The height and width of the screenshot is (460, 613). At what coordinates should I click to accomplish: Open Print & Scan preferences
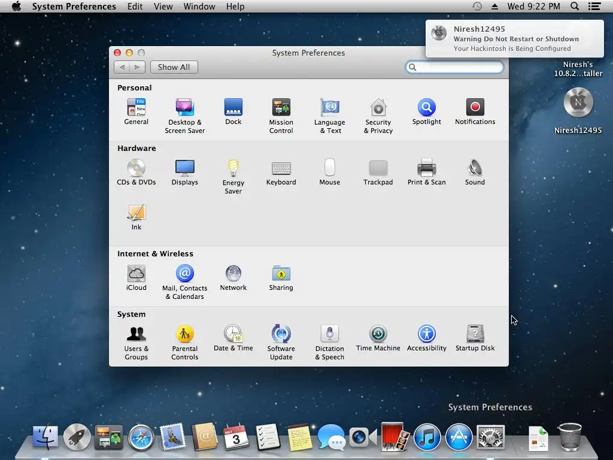[426, 172]
